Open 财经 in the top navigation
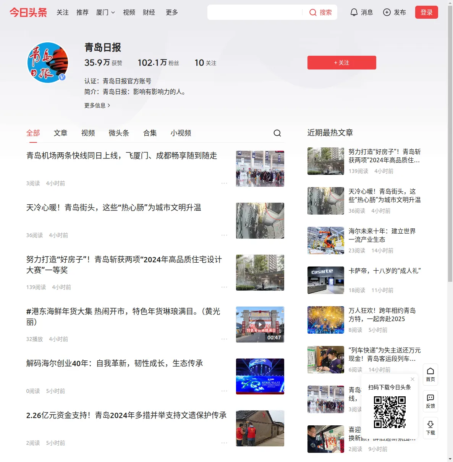453x462 pixels. (x=149, y=12)
